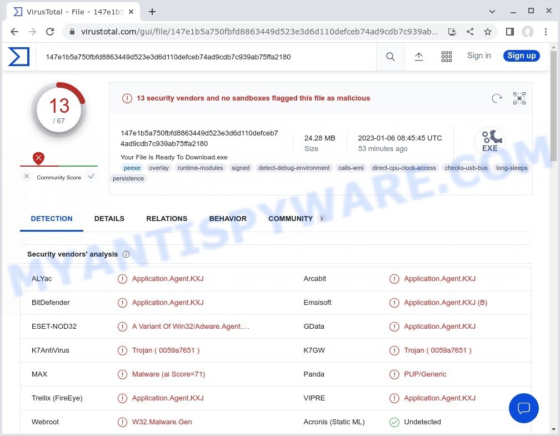
Task: Reload the current page
Action: [50, 32]
